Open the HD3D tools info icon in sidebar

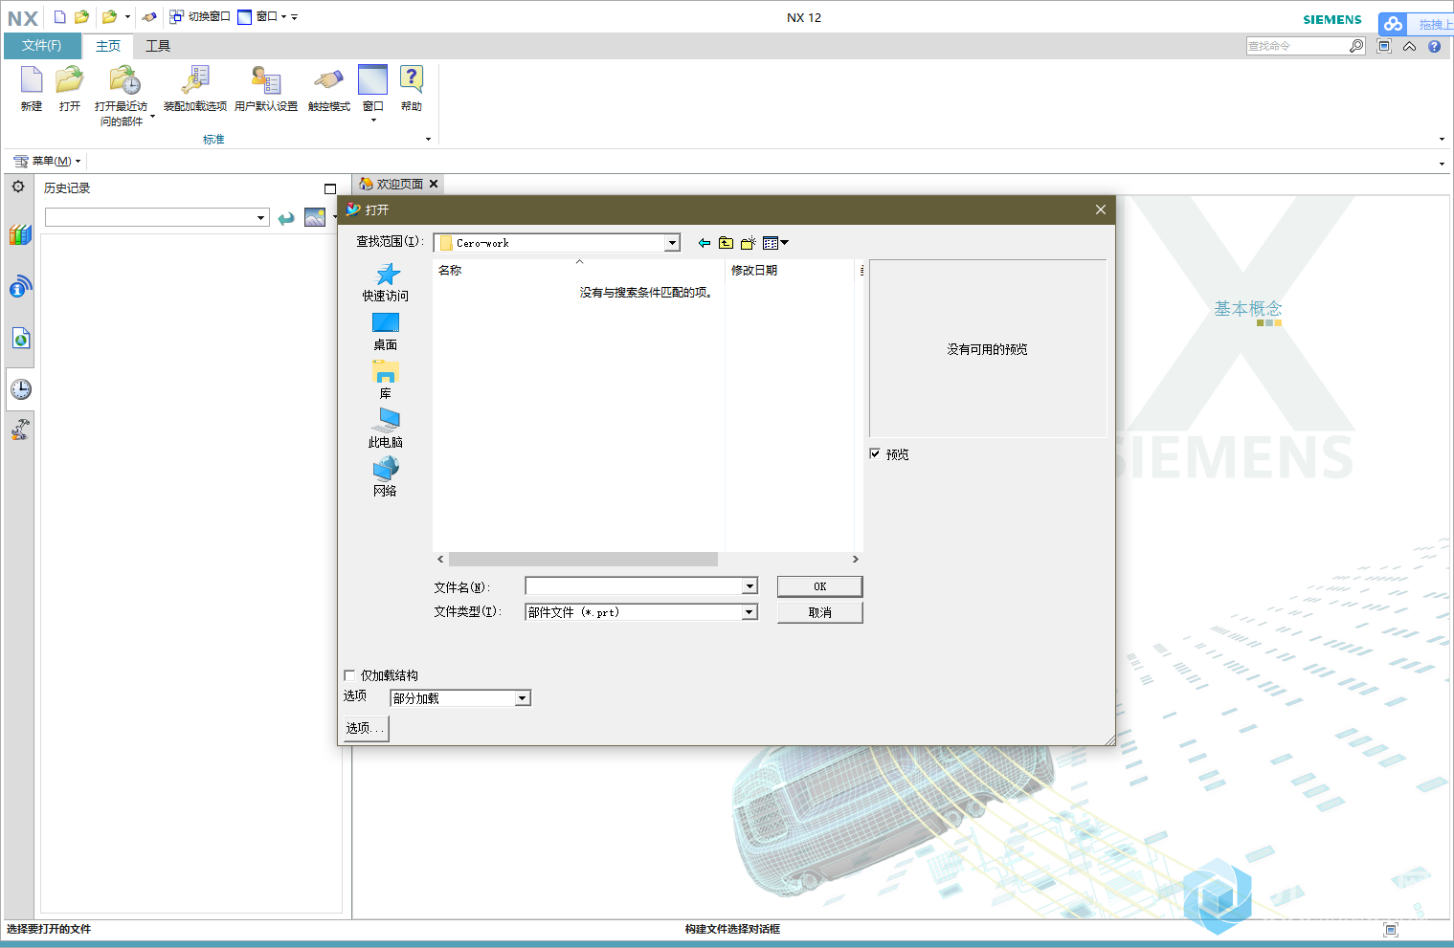click(20, 286)
